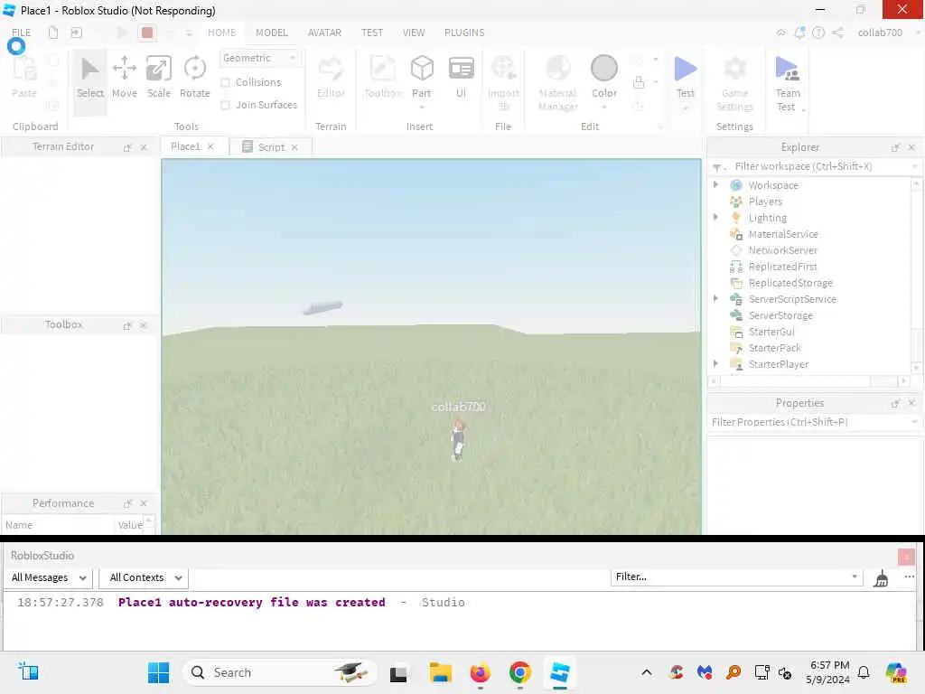Close the Terrain Editor panel
The image size is (925, 694).
(144, 147)
